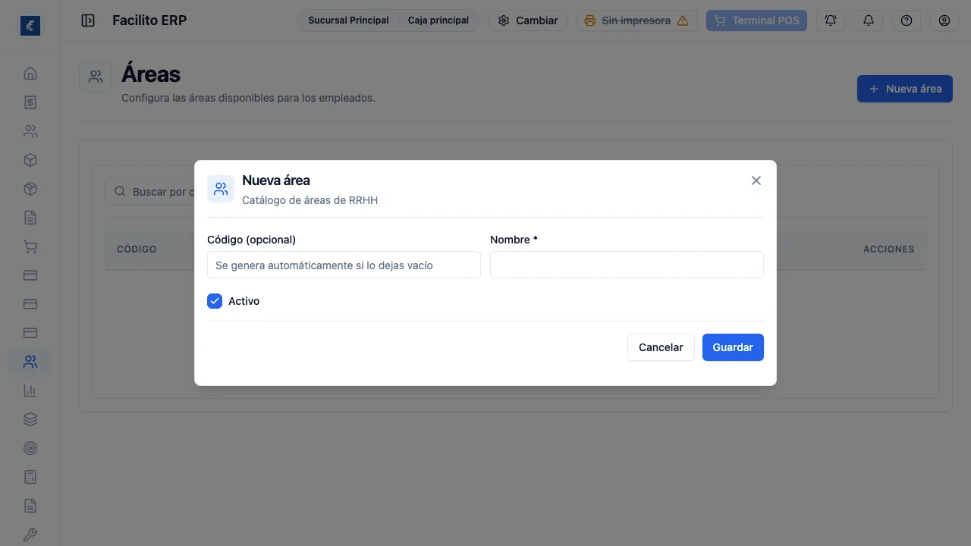The height and width of the screenshot is (546, 971).
Task: Open the wrench icon in the sidebar
Action: 30,535
